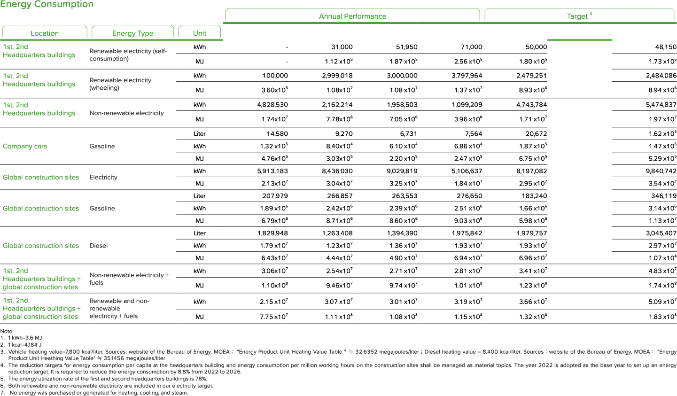Screen dimensions: 677x396
Task: Select the cell "1,394,390"
Action: point(402,233)
